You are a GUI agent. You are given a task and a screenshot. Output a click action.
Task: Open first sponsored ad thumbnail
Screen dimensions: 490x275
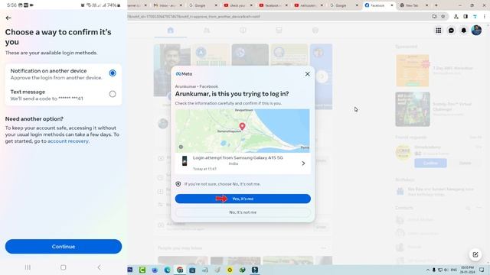coord(412,70)
